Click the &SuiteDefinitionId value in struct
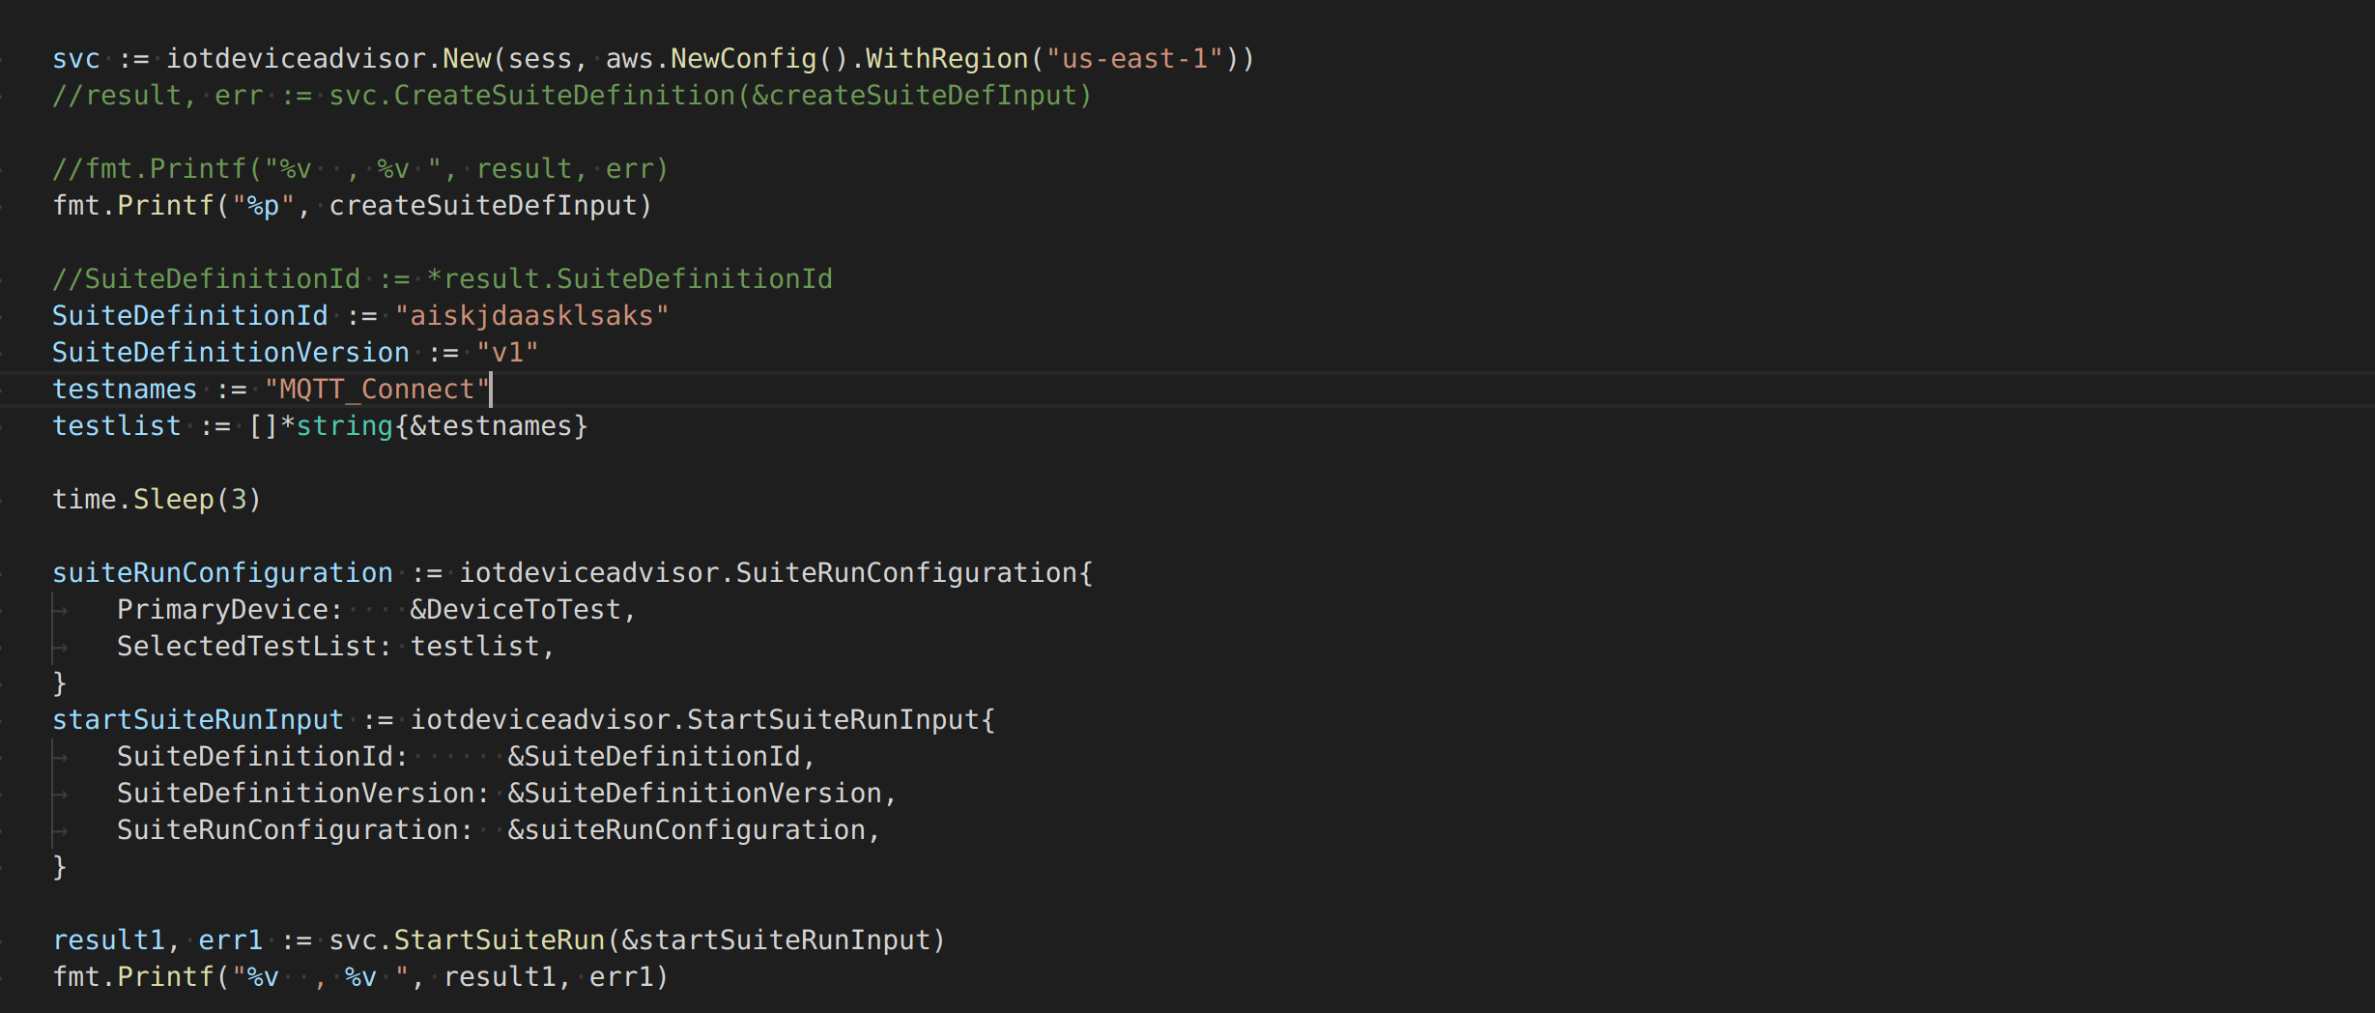The image size is (2375, 1013). tap(654, 757)
